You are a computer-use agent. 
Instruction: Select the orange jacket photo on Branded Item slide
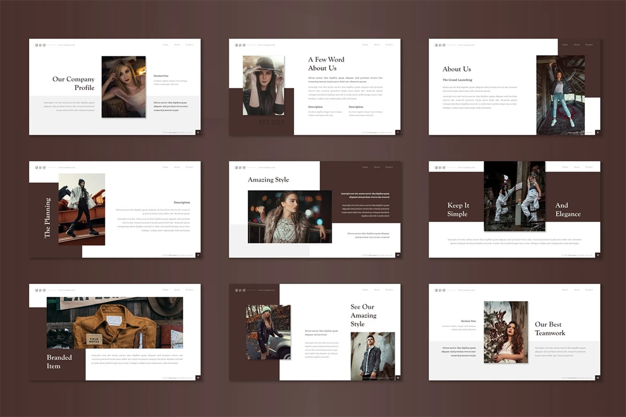115,323
